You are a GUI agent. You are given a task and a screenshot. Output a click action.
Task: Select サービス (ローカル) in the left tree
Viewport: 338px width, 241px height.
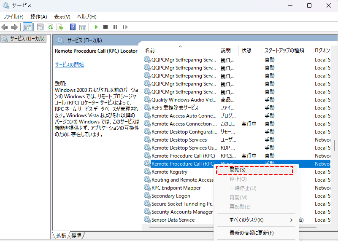pyautogui.click(x=25, y=39)
